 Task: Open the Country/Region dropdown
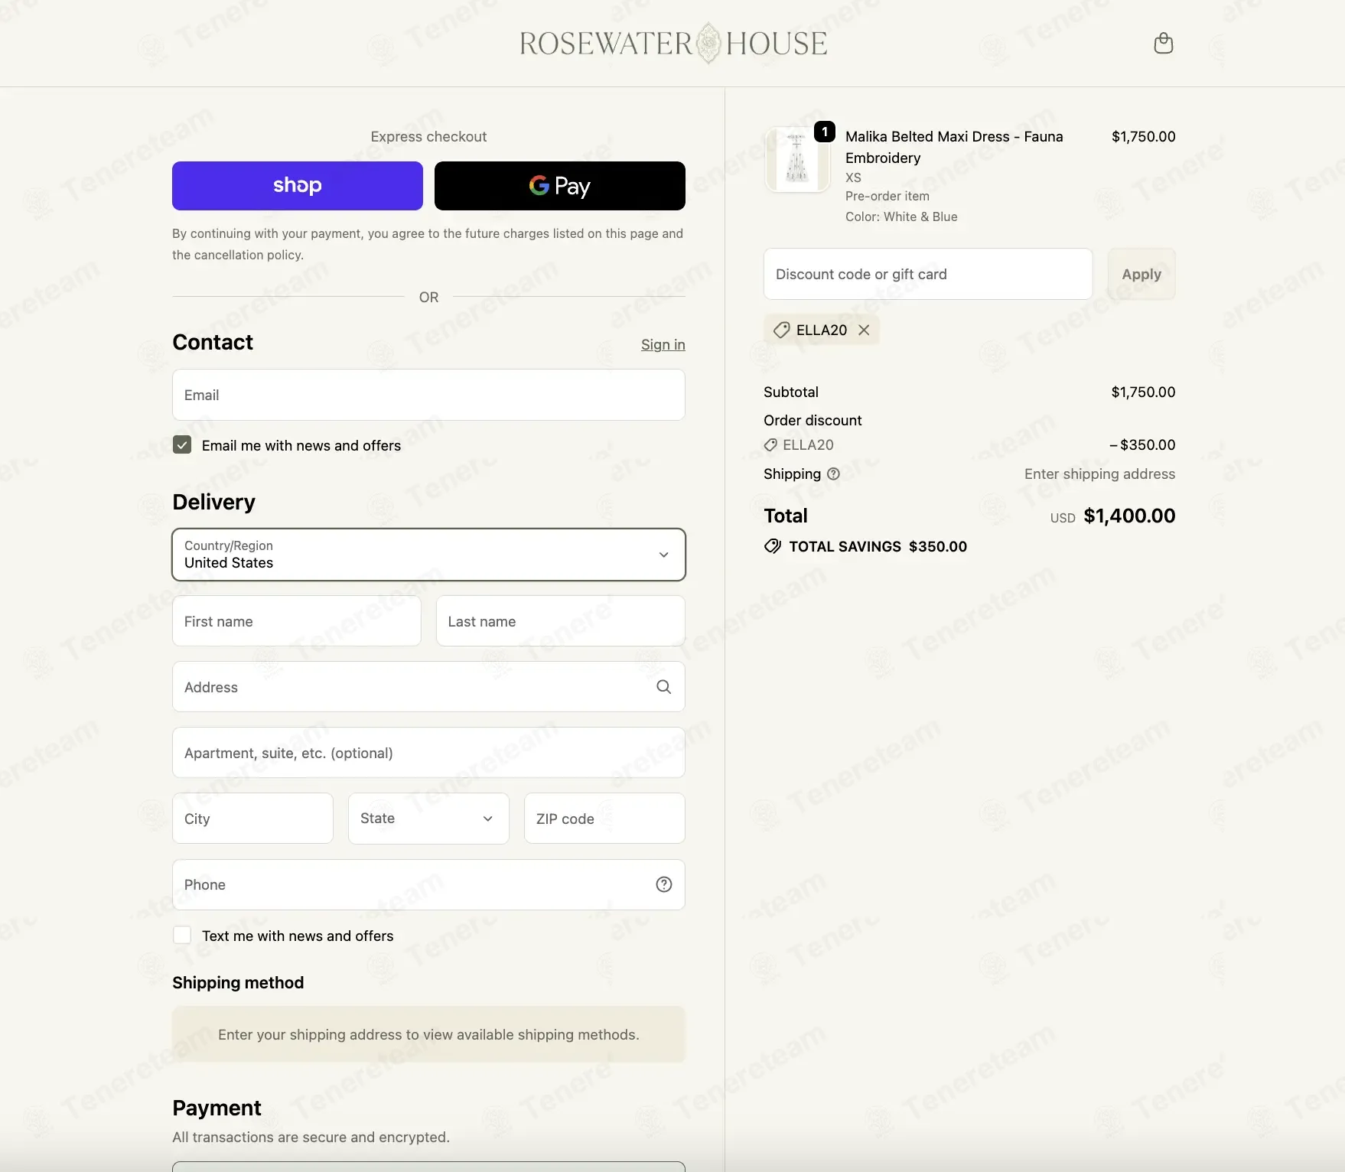428,555
